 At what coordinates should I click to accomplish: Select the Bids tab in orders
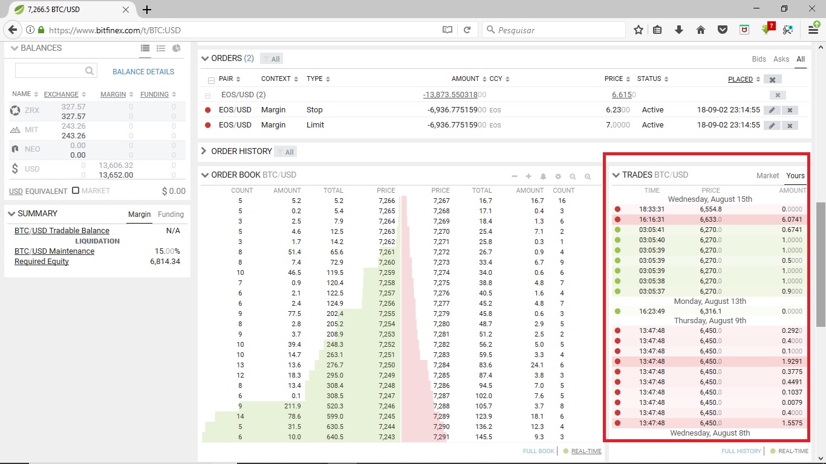tap(759, 59)
